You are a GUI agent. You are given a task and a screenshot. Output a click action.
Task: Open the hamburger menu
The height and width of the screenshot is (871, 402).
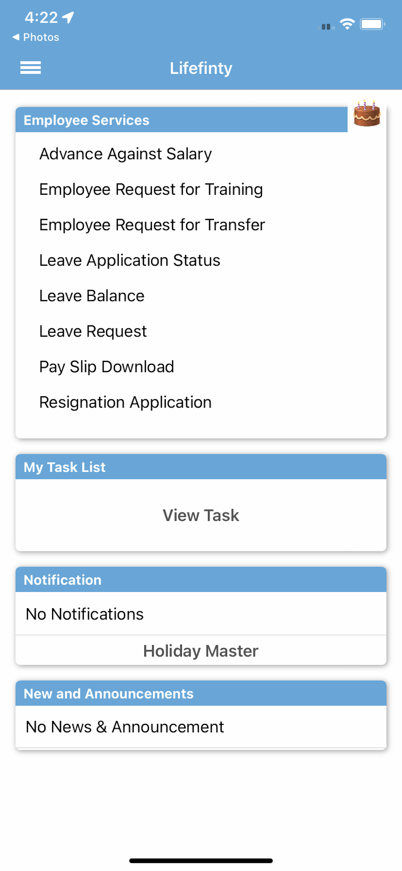coord(30,68)
